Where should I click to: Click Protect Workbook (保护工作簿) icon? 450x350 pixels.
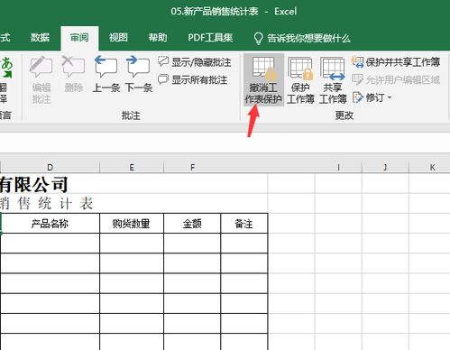point(300,69)
